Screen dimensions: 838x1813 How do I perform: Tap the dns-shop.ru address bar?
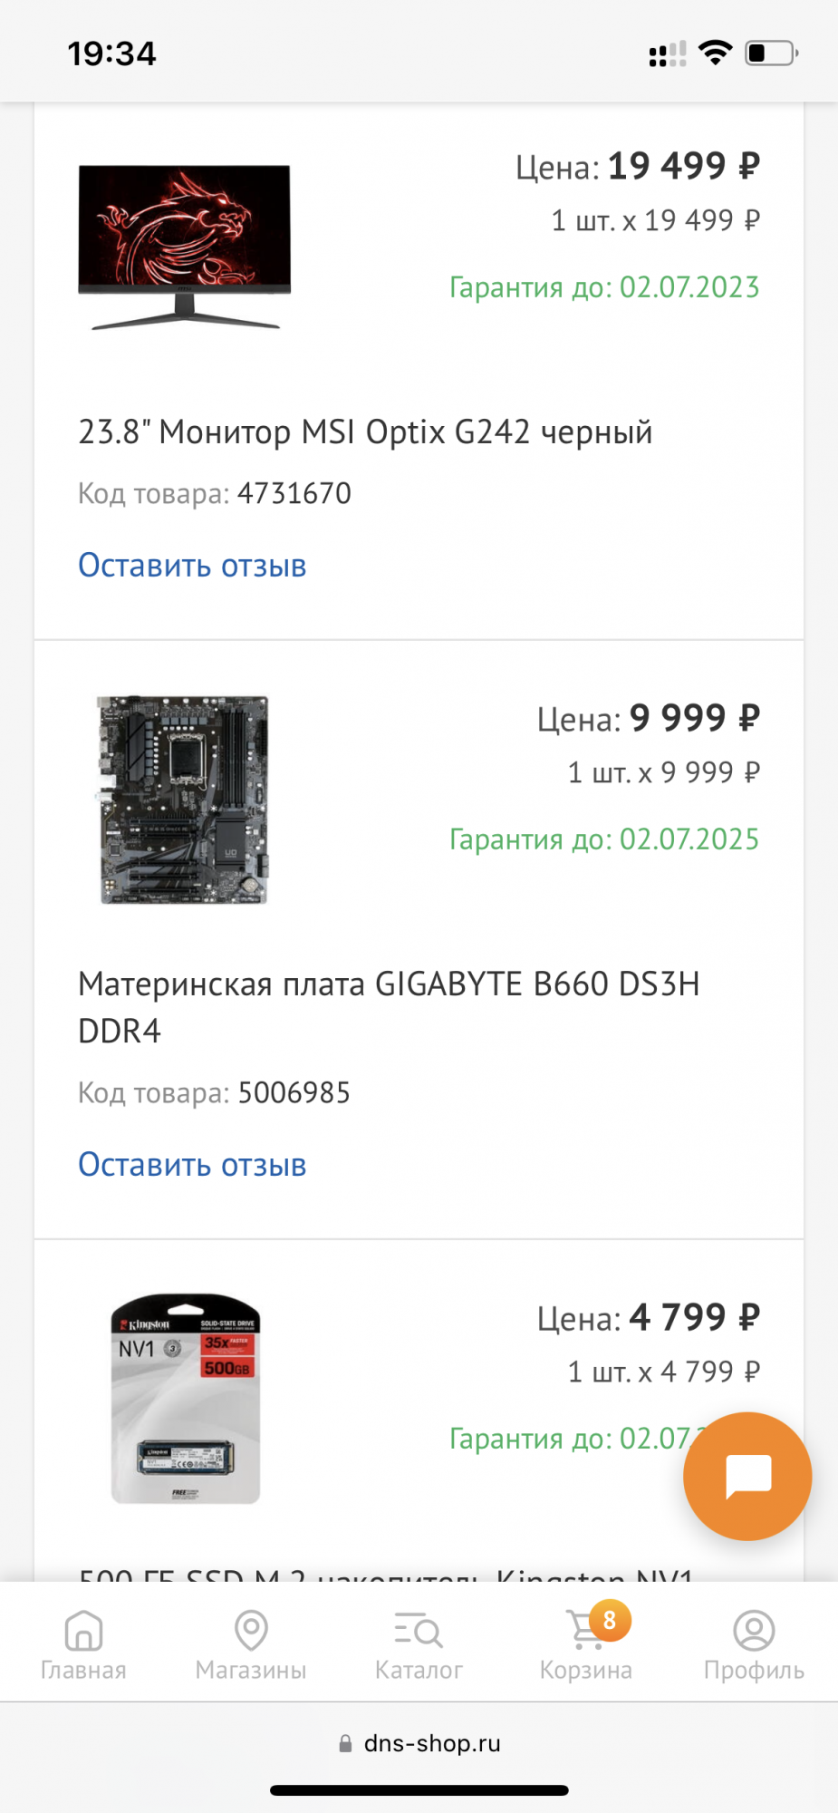(432, 1742)
